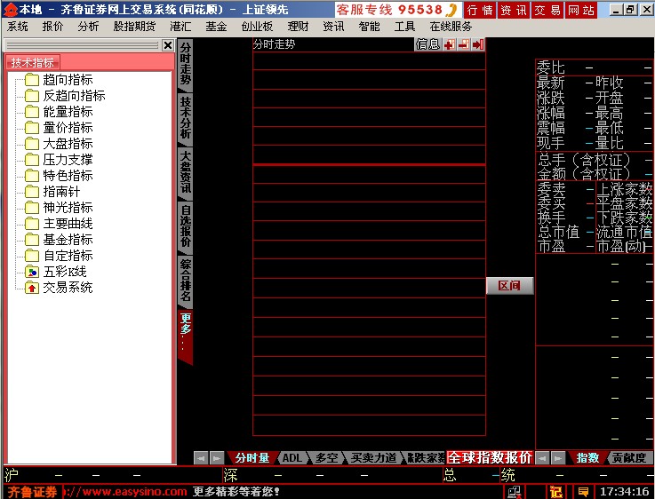The image size is (655, 499).
Task: Click the red arrow-to-bar icon beside 信息
Action: 478,44
